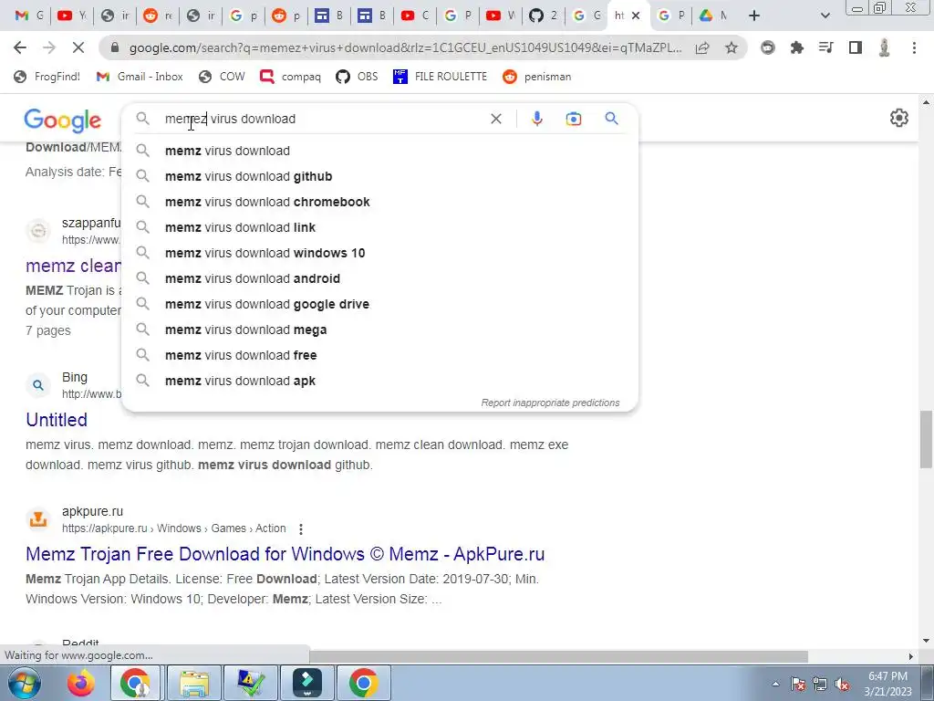The height and width of the screenshot is (701, 934).
Task: Select suggestion memz virus download apk
Action: click(x=380, y=382)
